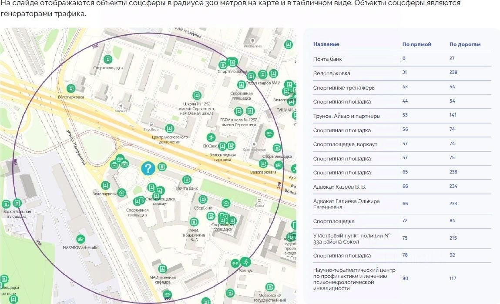Click the road distance value 117
This screenshot has width=500, height=304.
point(453,278)
